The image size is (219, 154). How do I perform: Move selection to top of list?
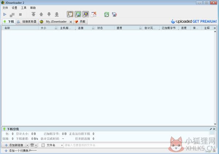click(x=33, y=14)
